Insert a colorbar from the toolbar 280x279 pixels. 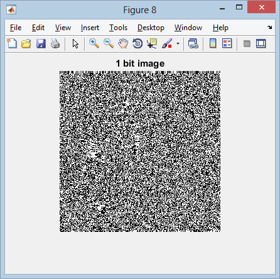pyautogui.click(x=213, y=43)
